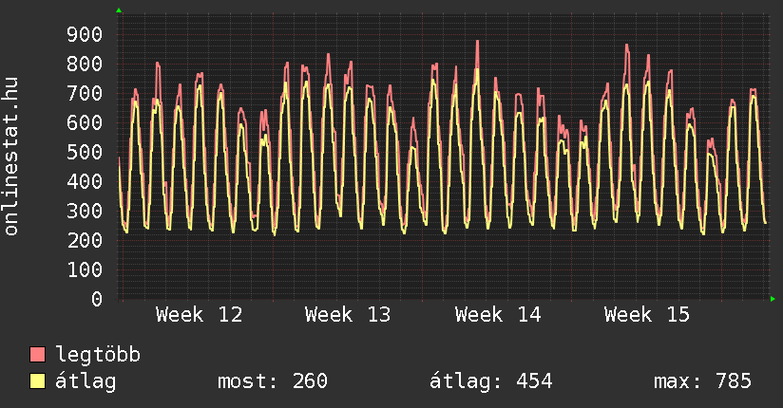Click the 100 y-axis value
The image size is (783, 408).
click(85, 270)
